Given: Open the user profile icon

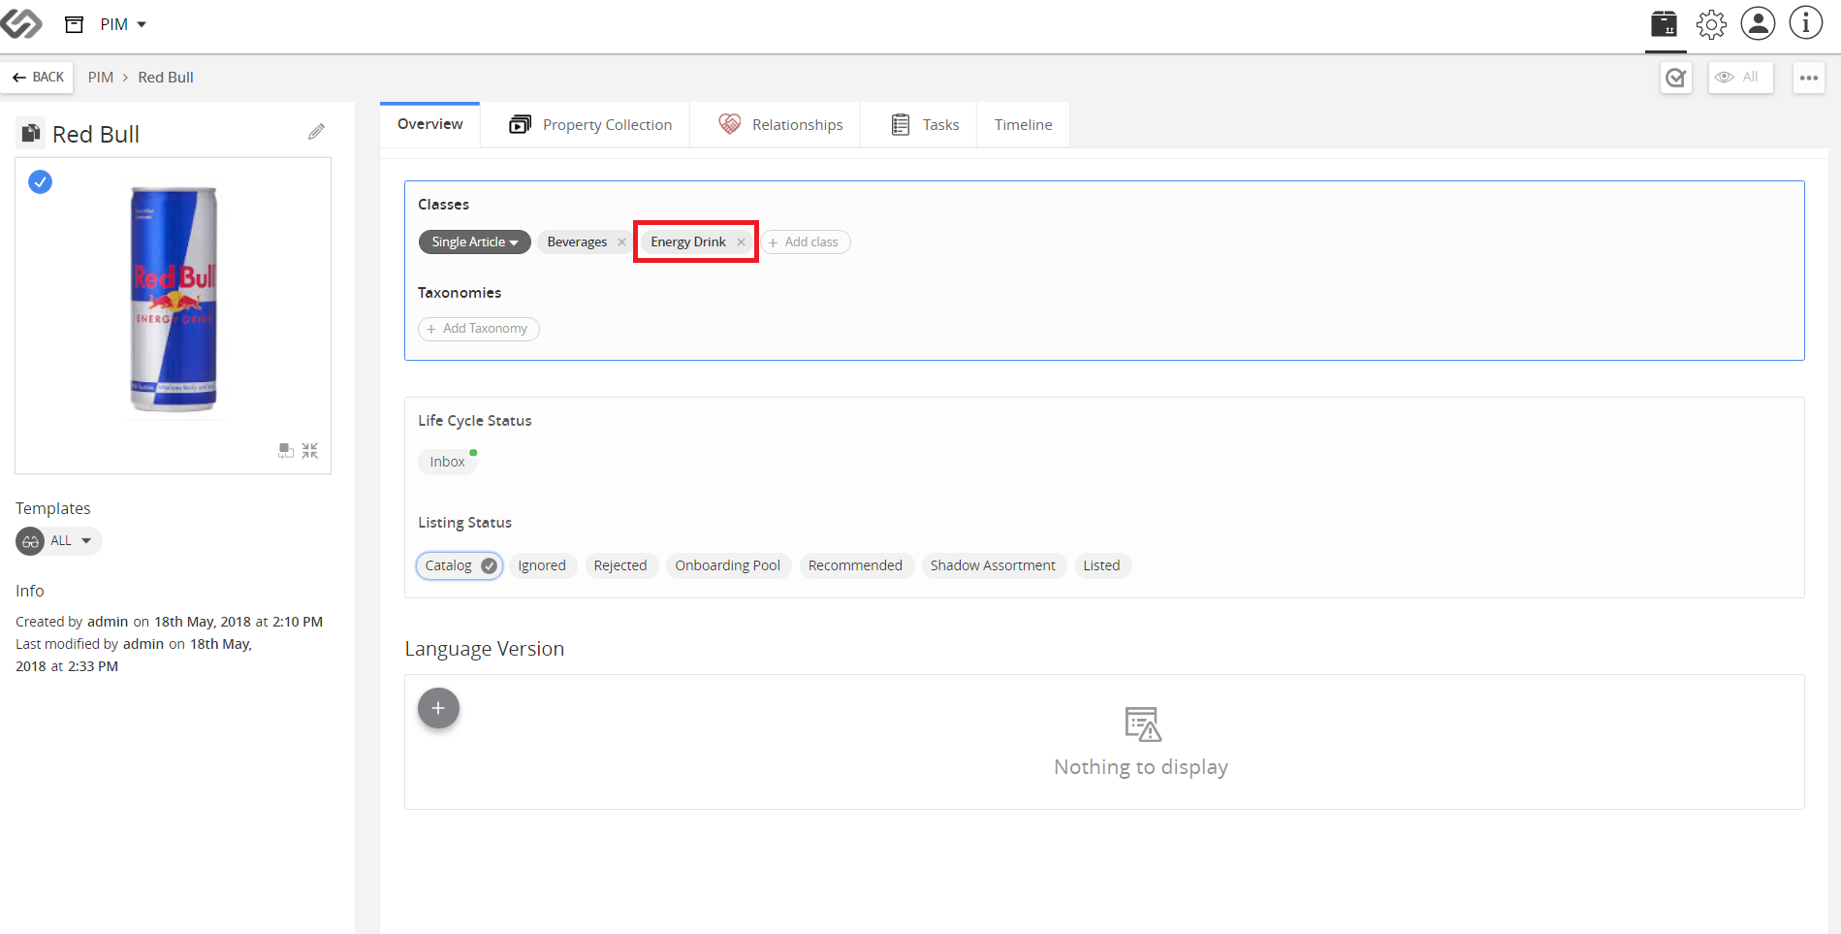Looking at the screenshot, I should click(1758, 23).
